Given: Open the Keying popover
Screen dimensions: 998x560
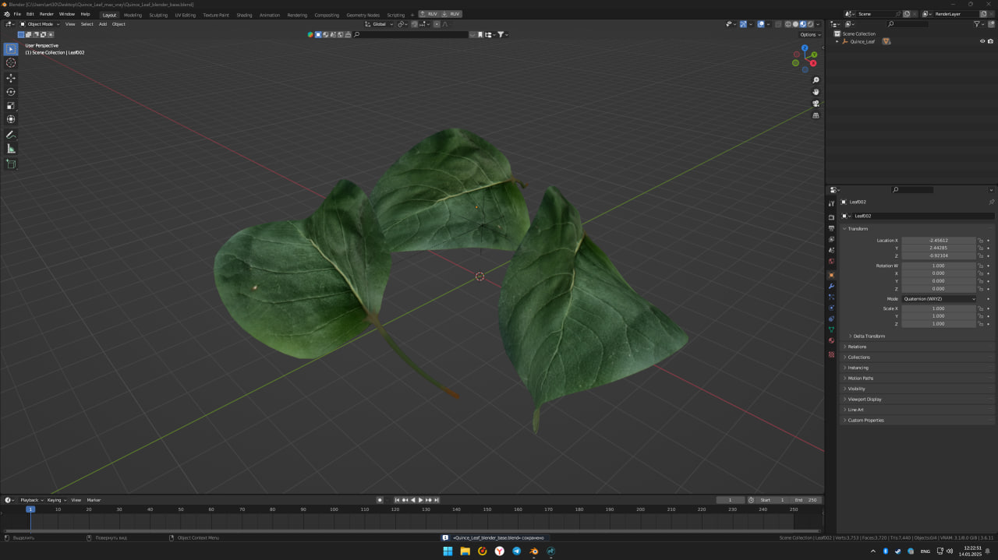Looking at the screenshot, I should coord(56,500).
